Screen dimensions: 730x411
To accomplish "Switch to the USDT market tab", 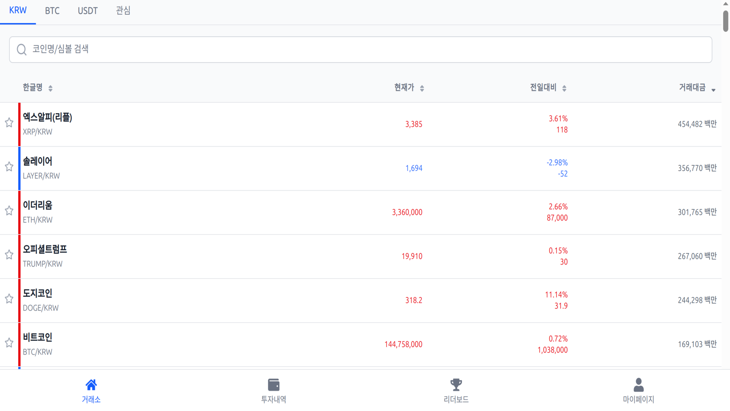I will pyautogui.click(x=88, y=11).
